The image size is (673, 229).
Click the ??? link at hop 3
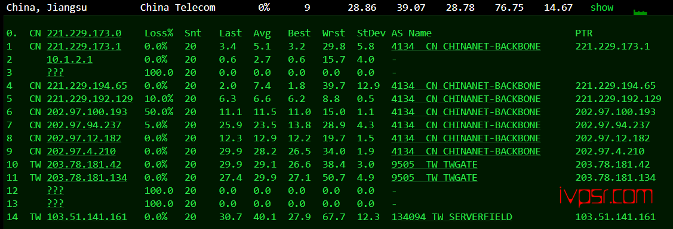coord(56,73)
